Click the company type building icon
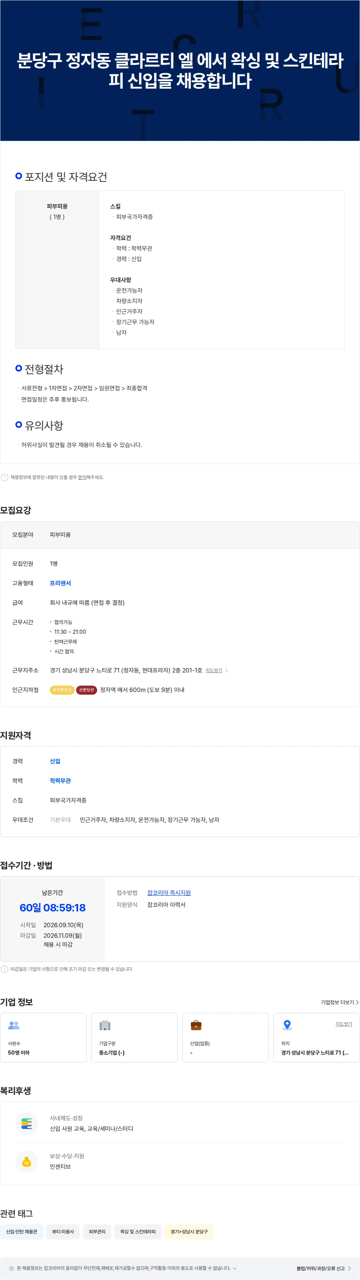 (105, 1025)
